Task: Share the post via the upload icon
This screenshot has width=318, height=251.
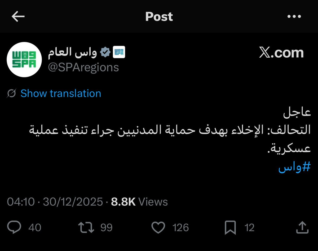Action: (302, 227)
